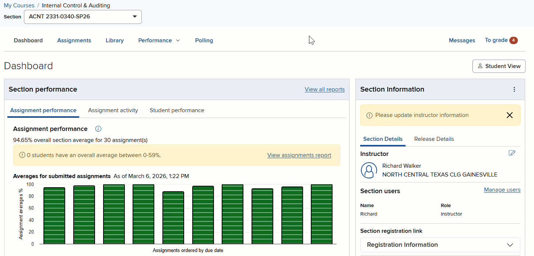Switch to the Assignment activity tab
Viewport: 534px width, 256px height.
tap(113, 110)
